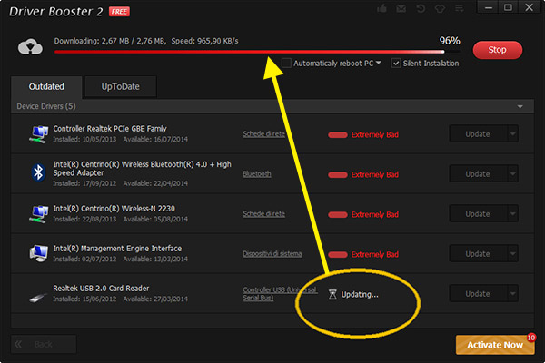Viewport: 545px width, 363px height.
Task: Select Intel Centrino Wireless-N 2230 name
Action: [x=114, y=209]
